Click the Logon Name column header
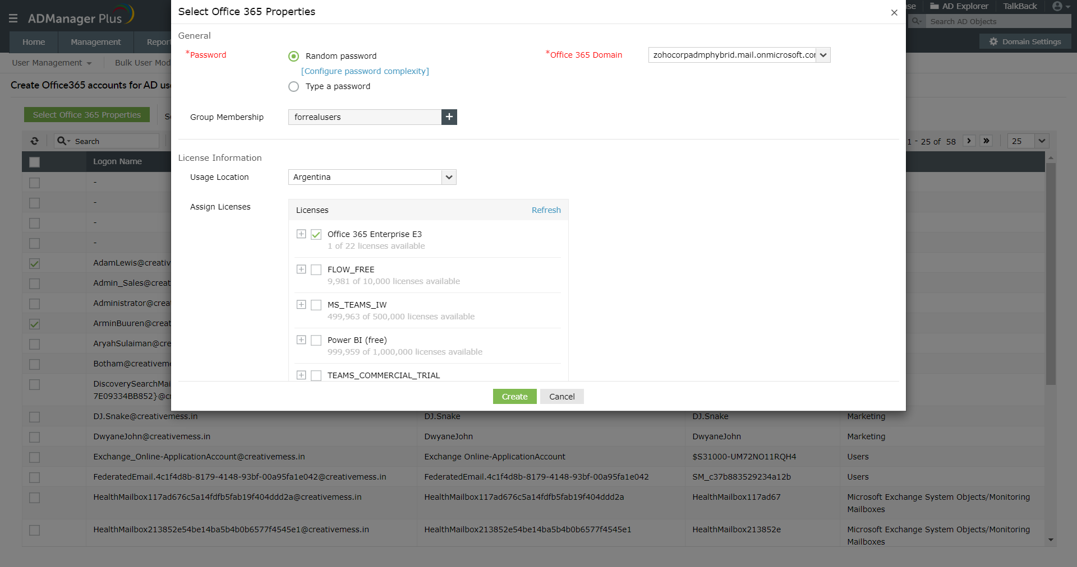The image size is (1077, 567). coord(117,161)
